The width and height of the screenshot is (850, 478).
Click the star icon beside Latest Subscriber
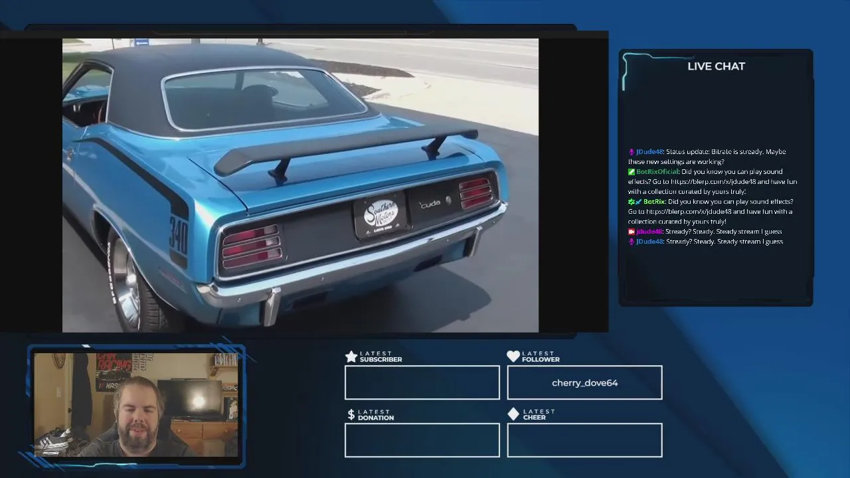351,357
